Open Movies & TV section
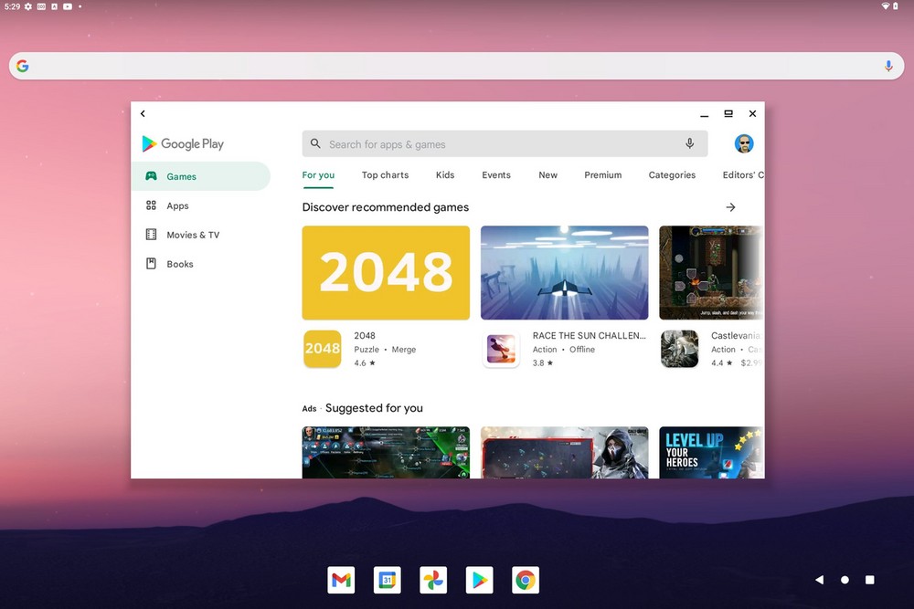Screen dimensions: 914x609 point(192,236)
